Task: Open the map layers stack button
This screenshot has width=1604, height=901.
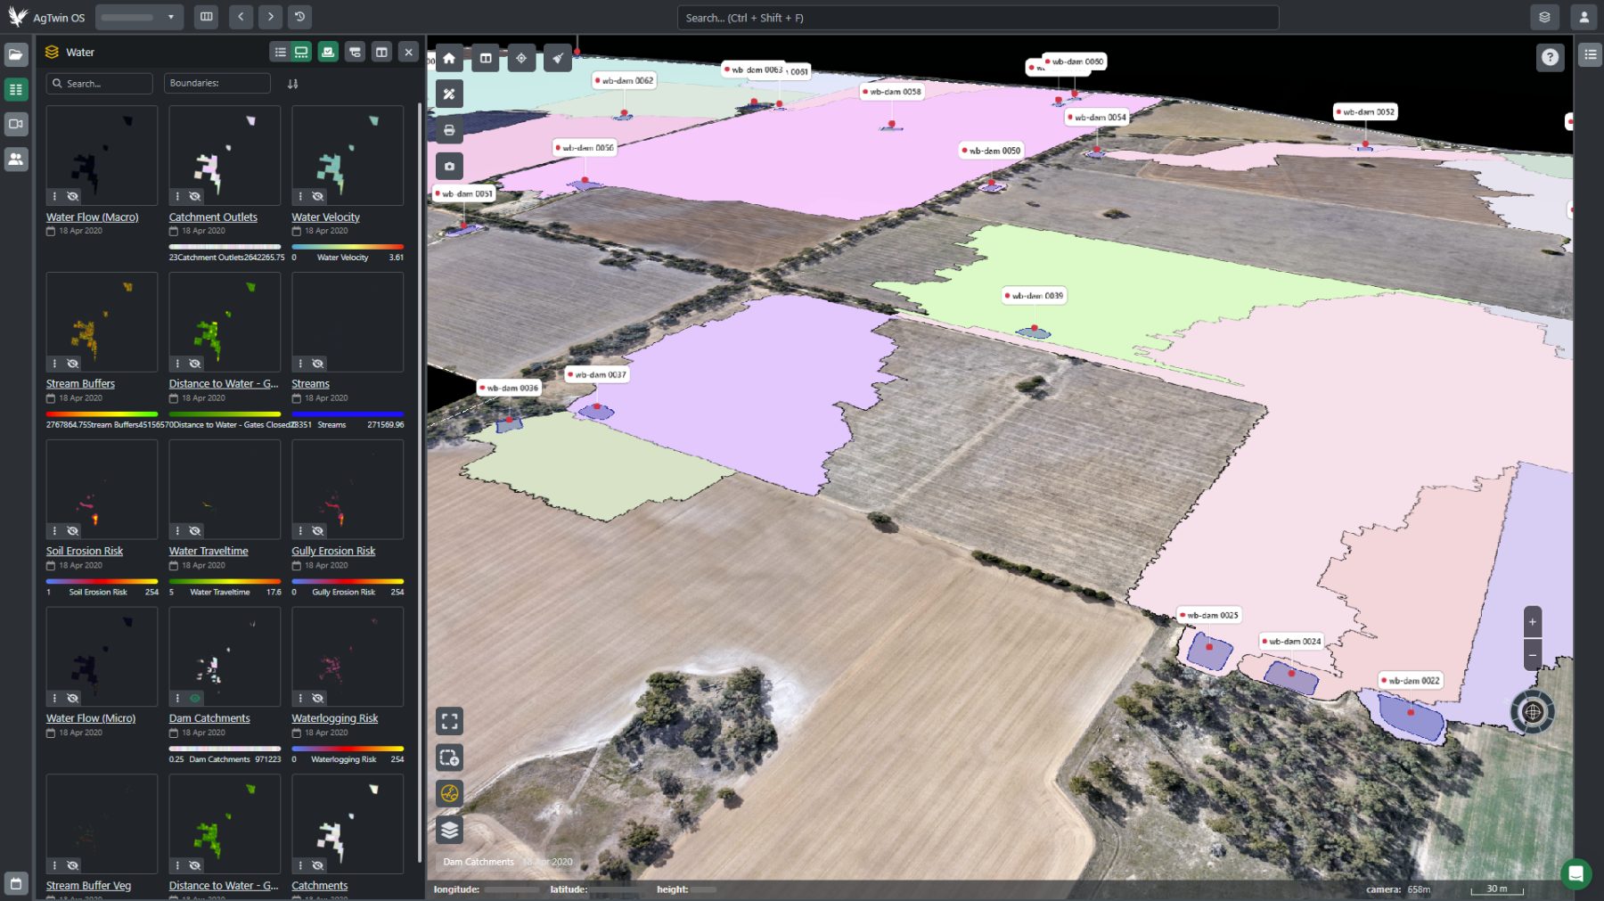Action: [449, 830]
